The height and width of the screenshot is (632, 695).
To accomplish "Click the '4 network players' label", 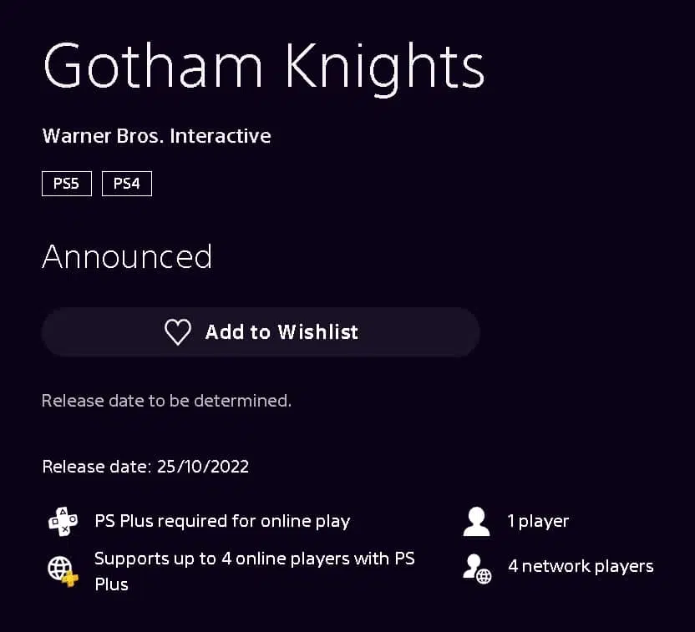I will click(x=581, y=566).
